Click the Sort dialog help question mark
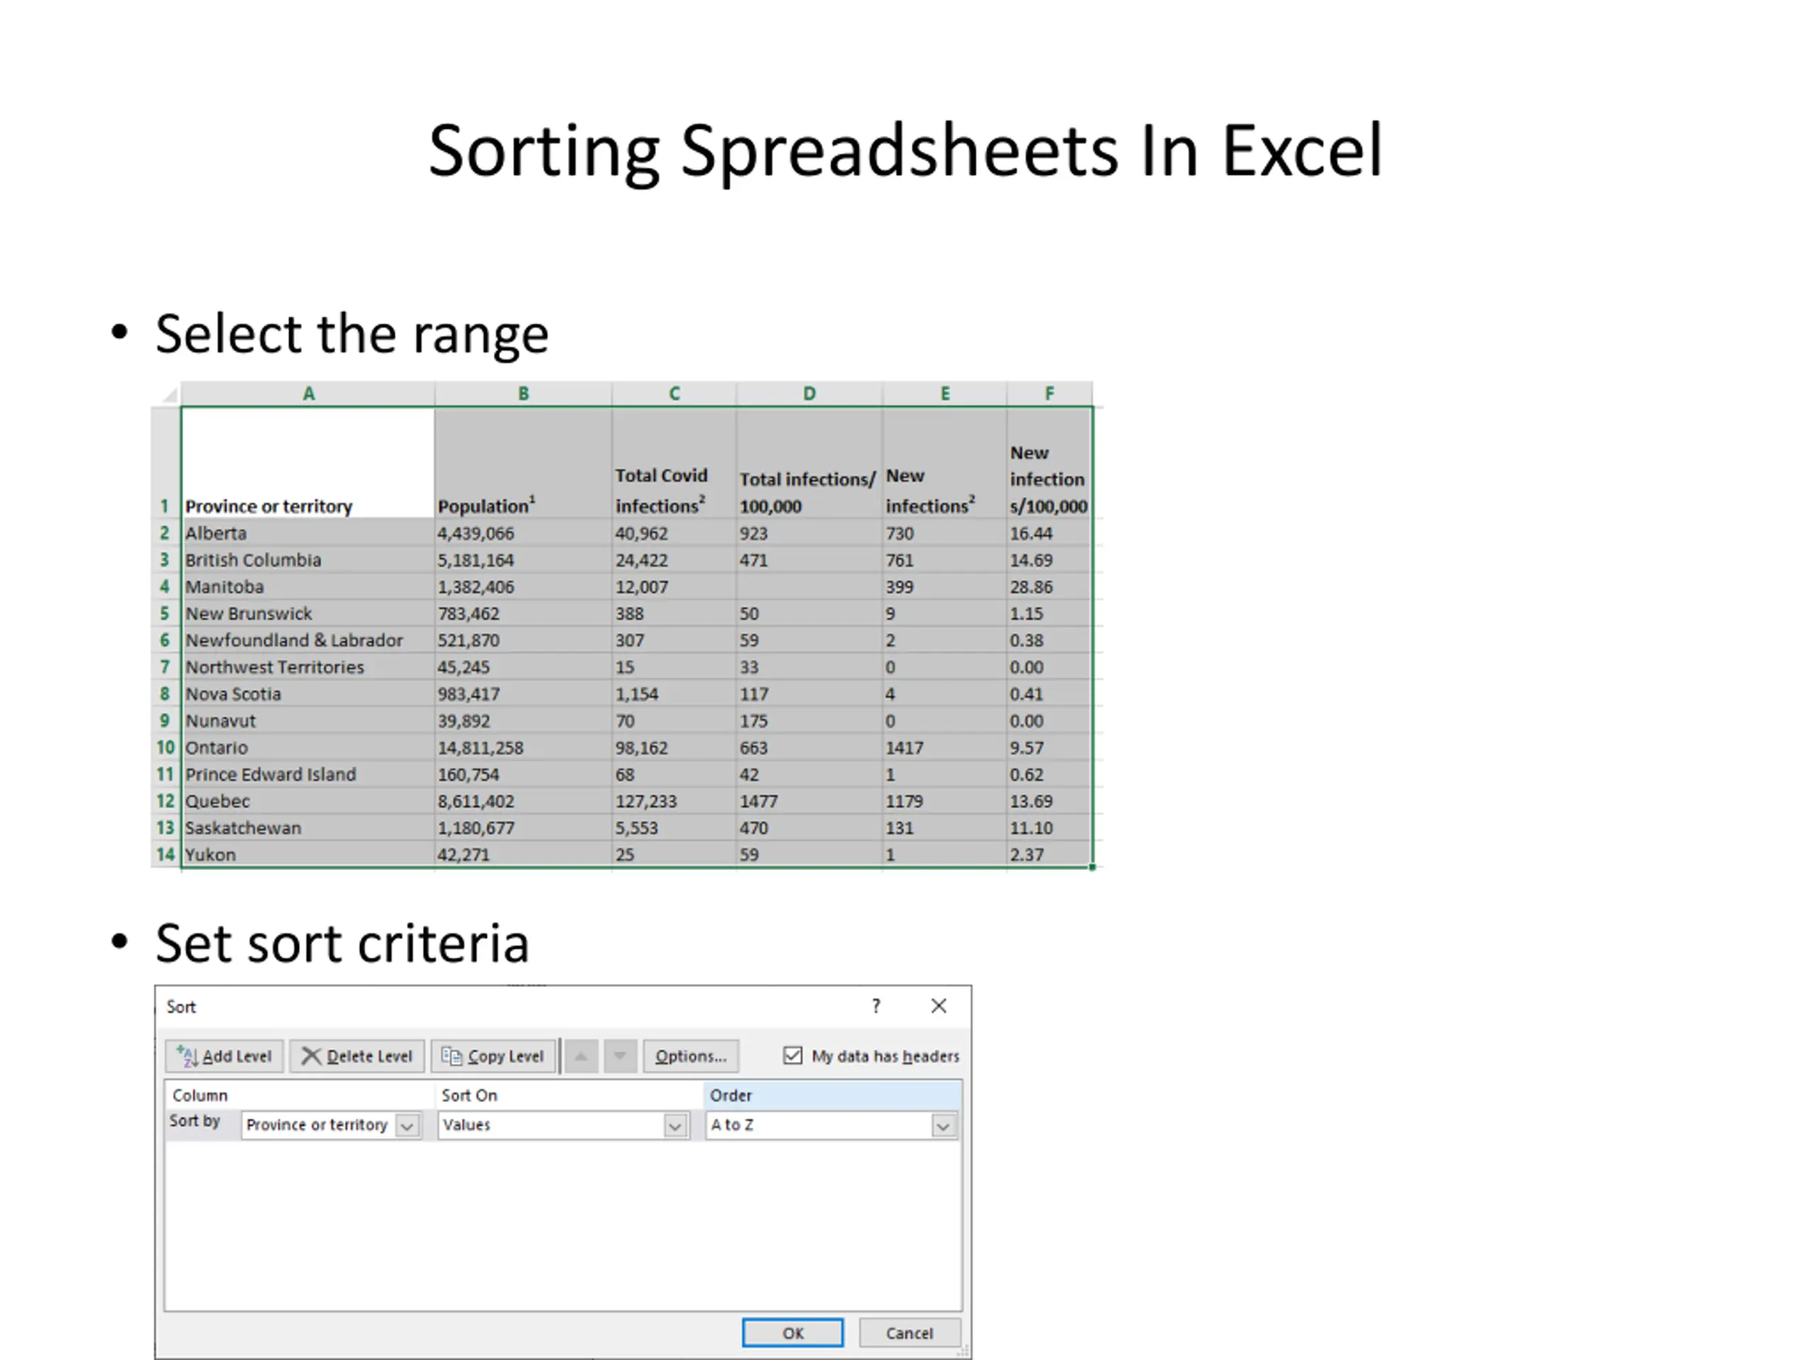 click(x=876, y=1006)
